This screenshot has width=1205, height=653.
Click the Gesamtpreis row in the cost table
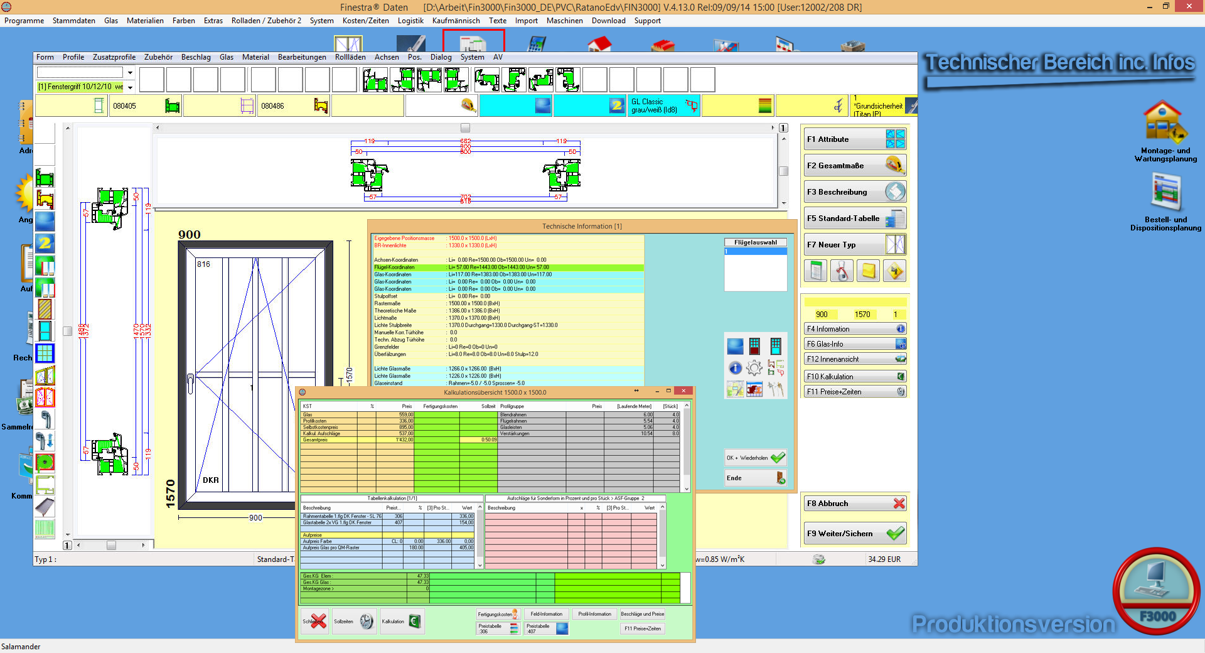[399, 440]
